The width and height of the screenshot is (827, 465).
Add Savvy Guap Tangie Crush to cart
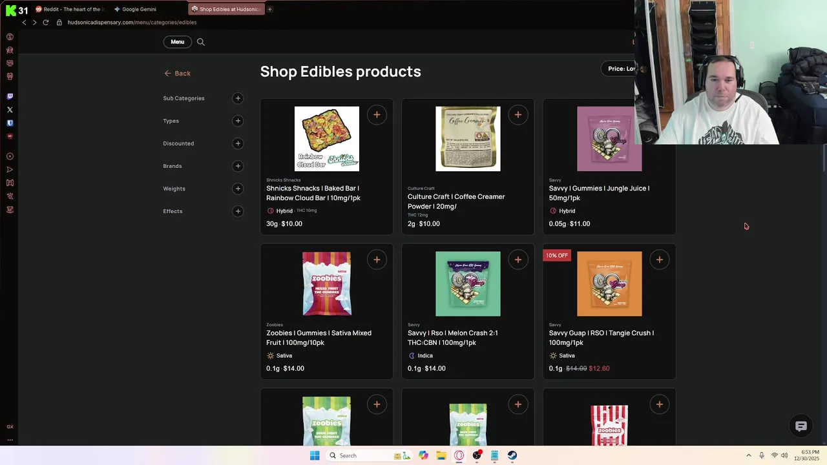pyautogui.click(x=659, y=260)
